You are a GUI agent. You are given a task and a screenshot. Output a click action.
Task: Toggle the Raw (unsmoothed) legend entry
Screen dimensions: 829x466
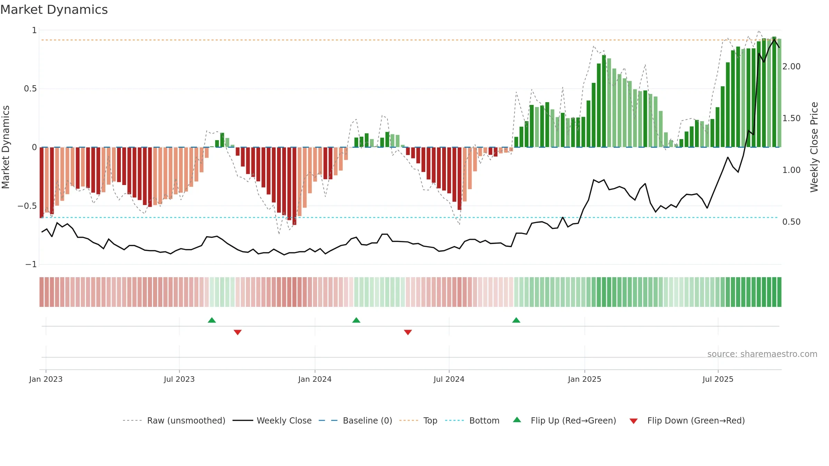[174, 420]
